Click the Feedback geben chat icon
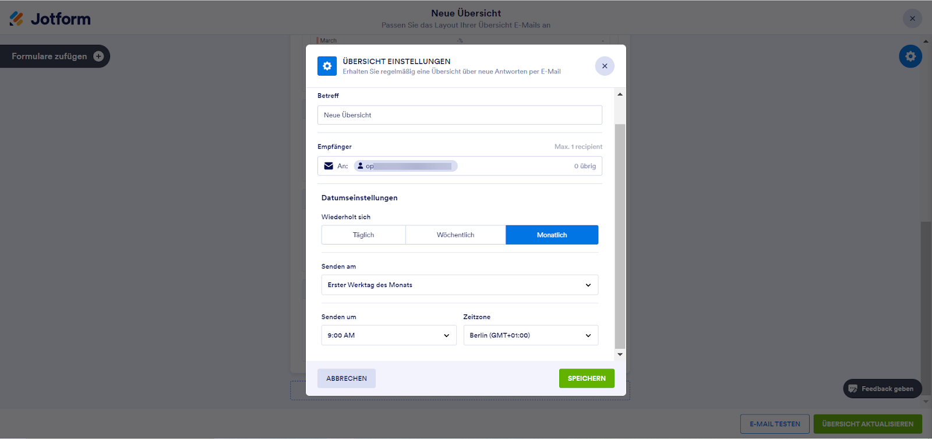 [853, 389]
